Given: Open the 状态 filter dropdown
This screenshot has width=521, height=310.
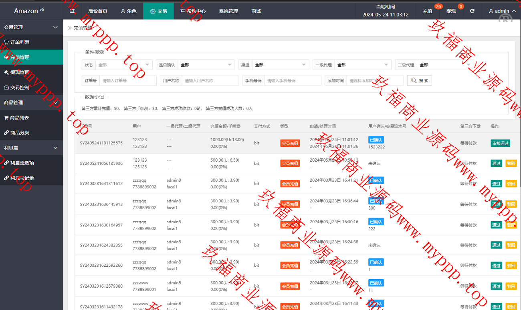Looking at the screenshot, I should tap(124, 65).
